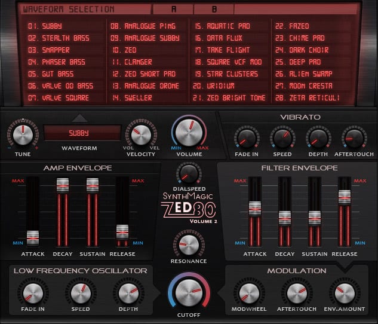
Task: Click the Tune knob
Action: coord(23,135)
